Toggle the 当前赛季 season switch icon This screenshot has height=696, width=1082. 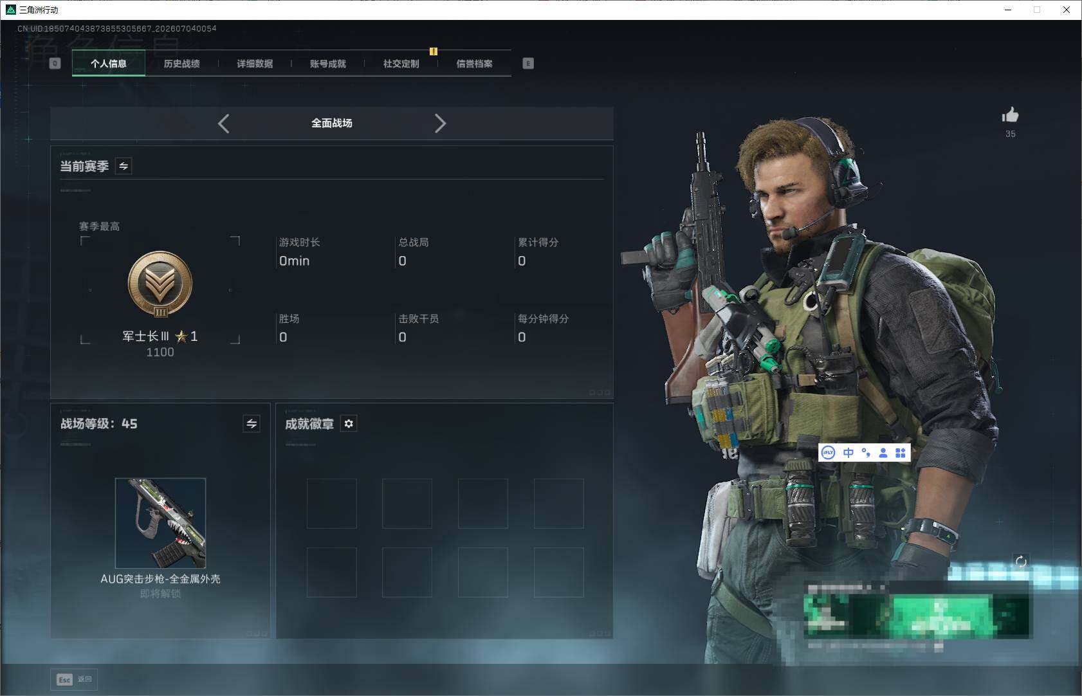(124, 166)
